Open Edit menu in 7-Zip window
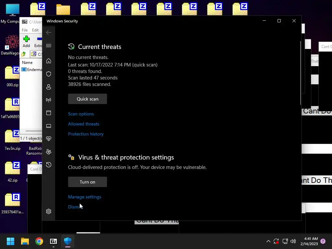The width and height of the screenshot is (332, 249). (35, 30)
